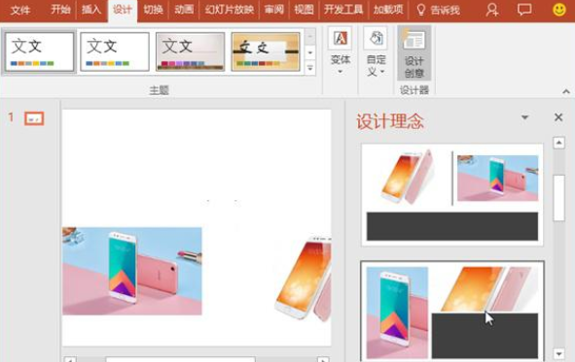Select slide 1 thumbnail in the panel
Viewport: 575px width, 362px height.
coord(34,118)
